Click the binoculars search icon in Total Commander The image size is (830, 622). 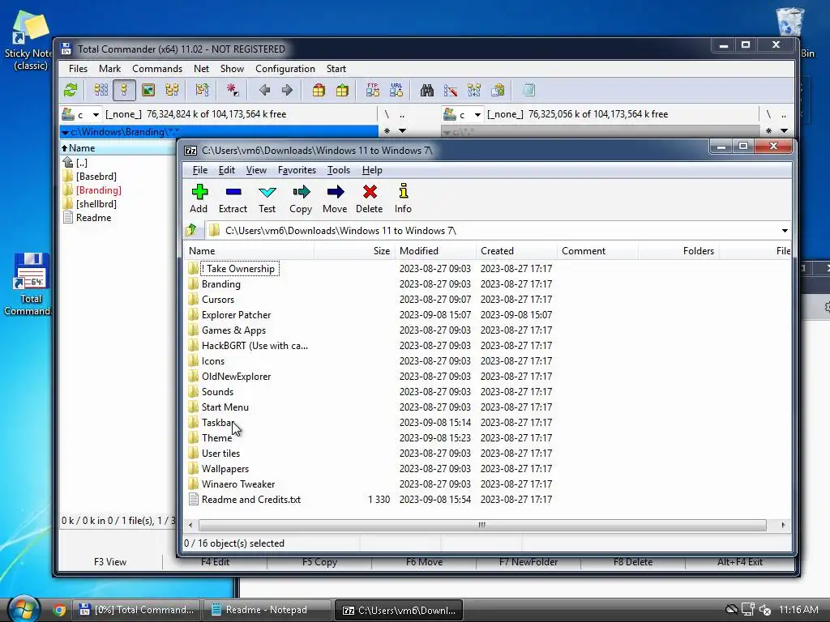(426, 90)
